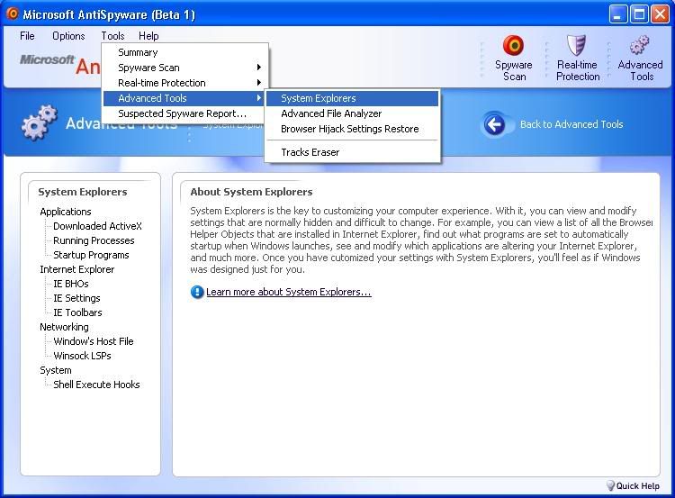
Task: Expand the Spyware Scan submenu arrow
Action: 258,68
